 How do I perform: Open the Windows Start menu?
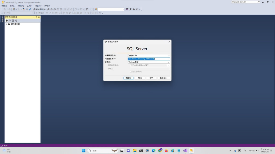[x=84, y=151]
